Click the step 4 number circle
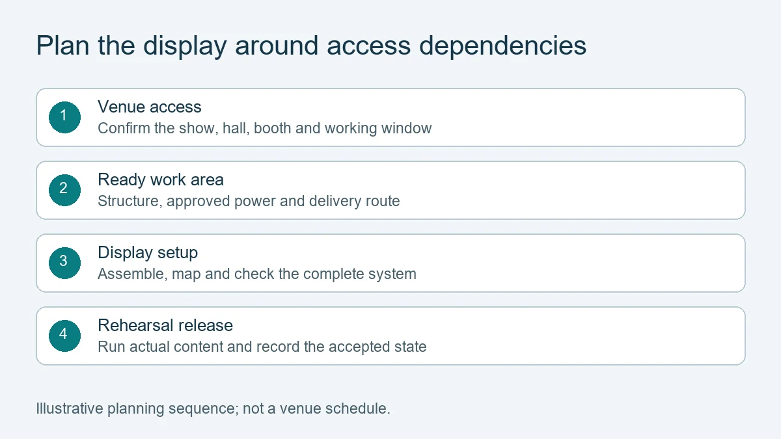Image resolution: width=781 pixels, height=439 pixels. pyautogui.click(x=64, y=336)
